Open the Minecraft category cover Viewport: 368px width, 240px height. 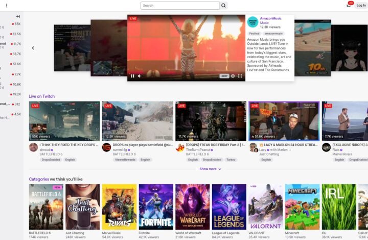tap(302, 207)
